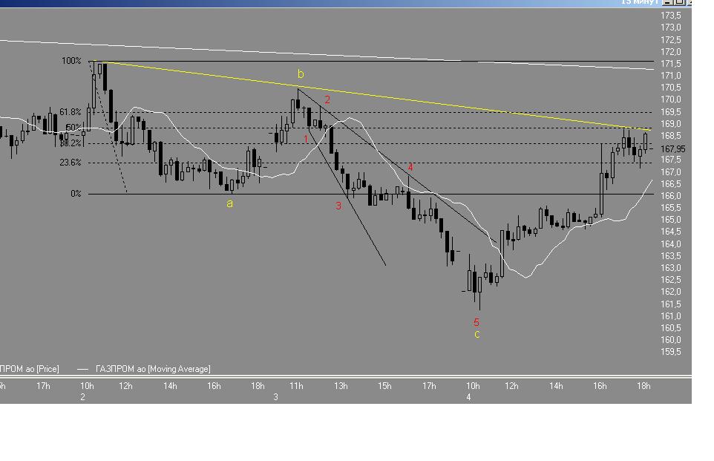Click the 162,0 price axis value
The height and width of the screenshot is (461, 714).
pos(671,292)
